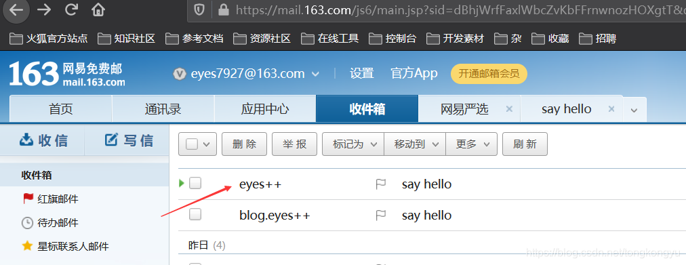Flag the email from blog.eyes++

381,215
